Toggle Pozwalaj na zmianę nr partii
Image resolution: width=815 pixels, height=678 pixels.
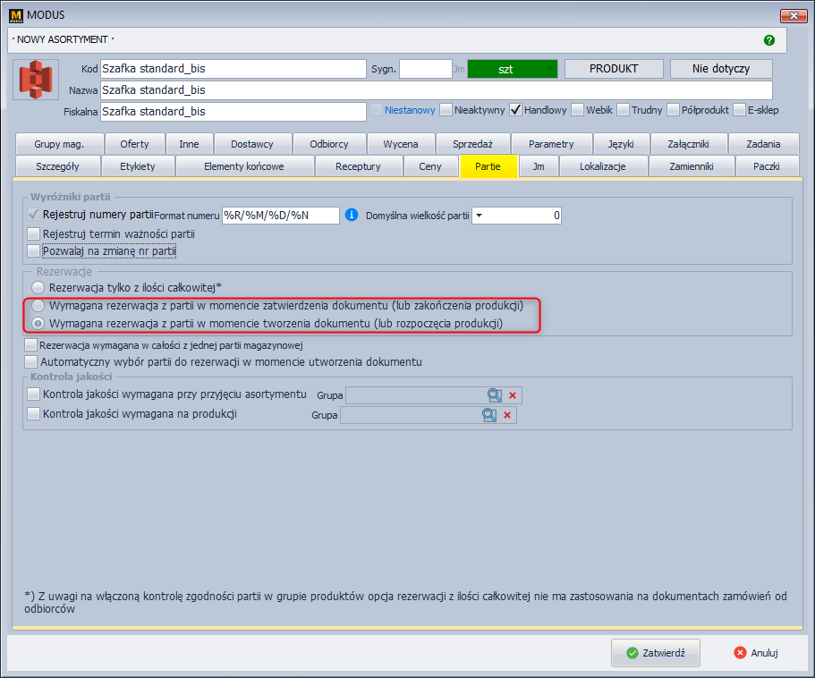[x=34, y=251]
